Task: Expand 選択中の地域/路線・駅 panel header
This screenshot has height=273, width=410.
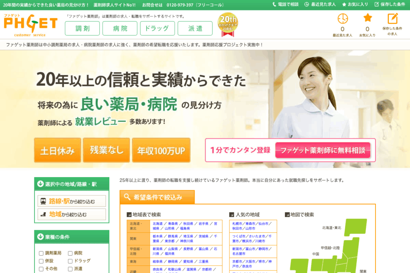Action: [x=72, y=184]
